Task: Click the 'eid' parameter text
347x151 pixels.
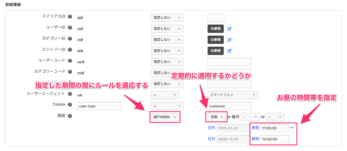Action: (80, 51)
